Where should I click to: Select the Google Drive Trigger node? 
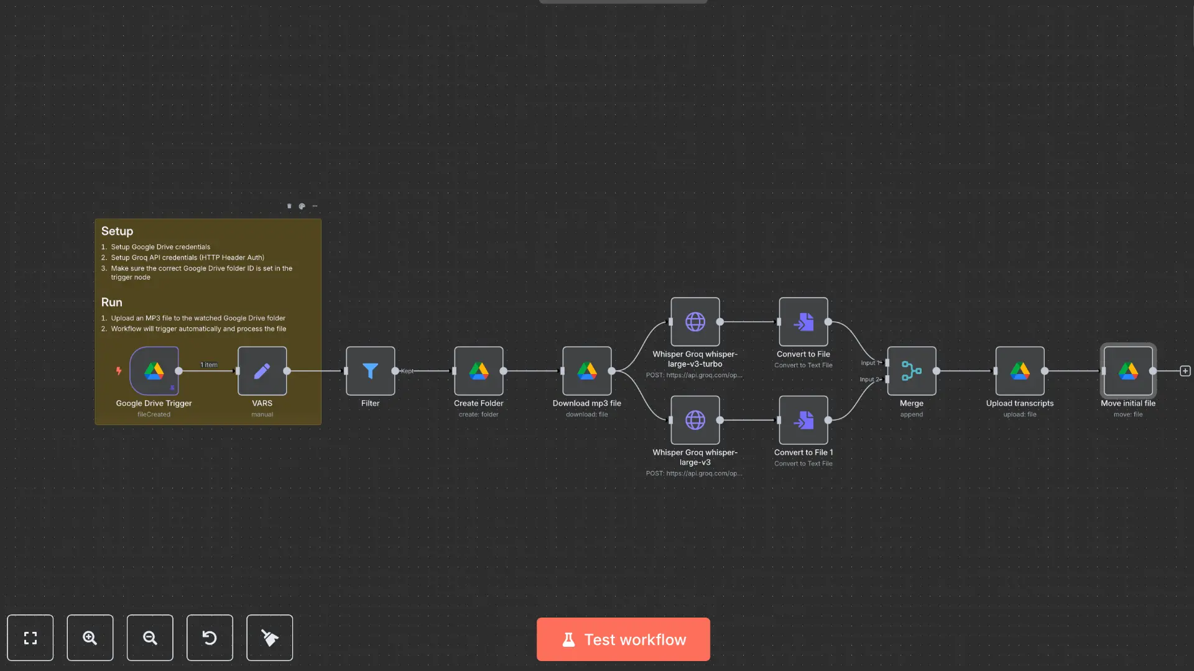[x=154, y=371]
